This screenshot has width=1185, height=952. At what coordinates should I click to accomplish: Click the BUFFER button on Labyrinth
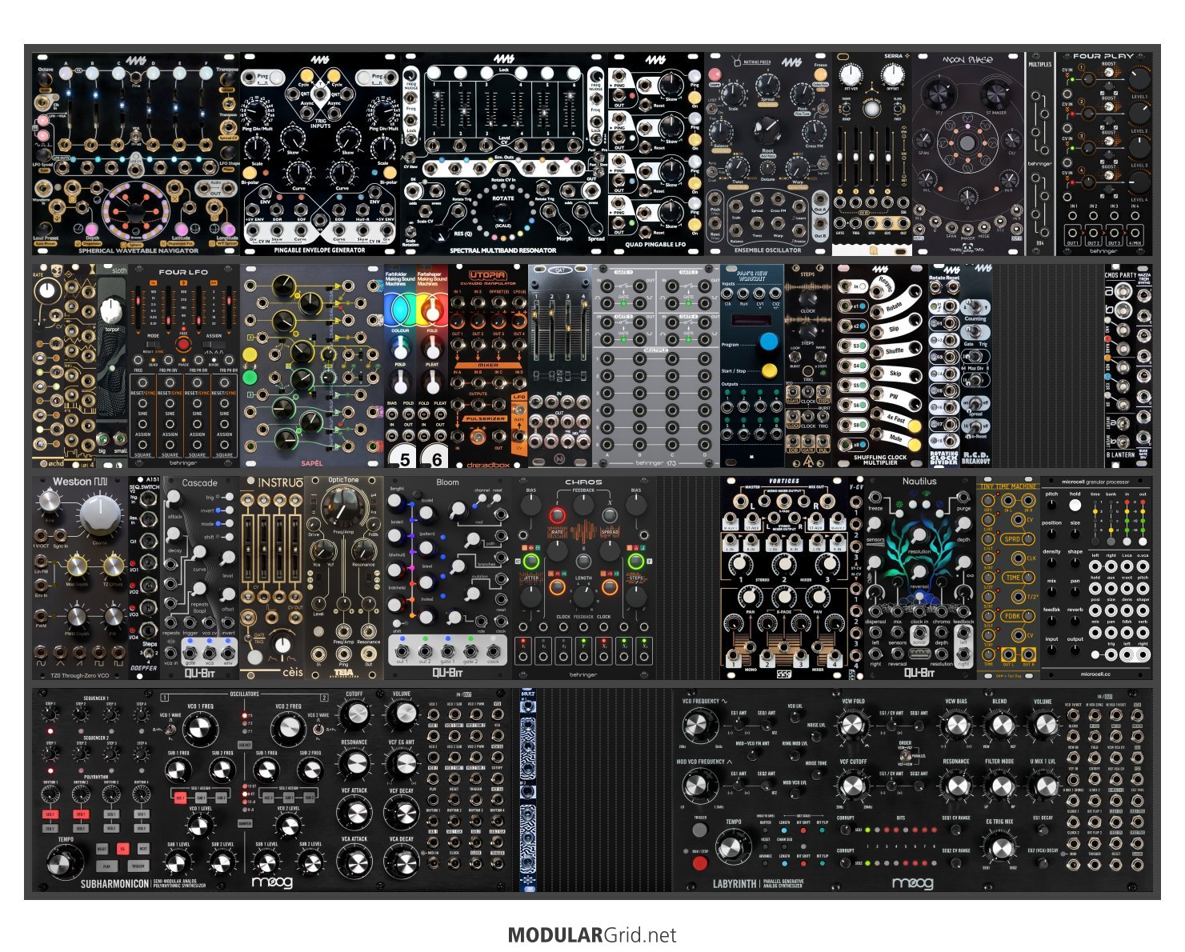click(x=765, y=830)
